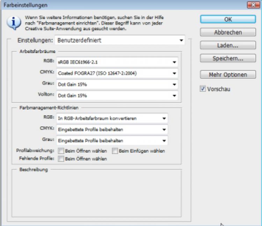Enable Profilabweichung Beim Öffnen wählen checkbox
The width and height of the screenshot is (262, 226).
61,151
